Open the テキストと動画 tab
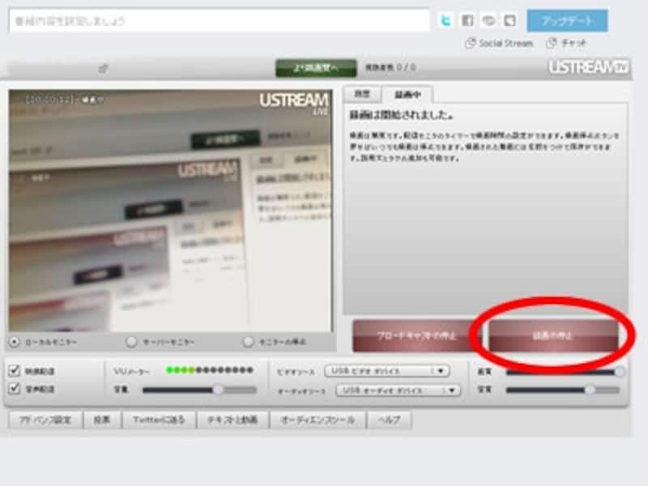The image size is (648, 486). click(x=232, y=420)
